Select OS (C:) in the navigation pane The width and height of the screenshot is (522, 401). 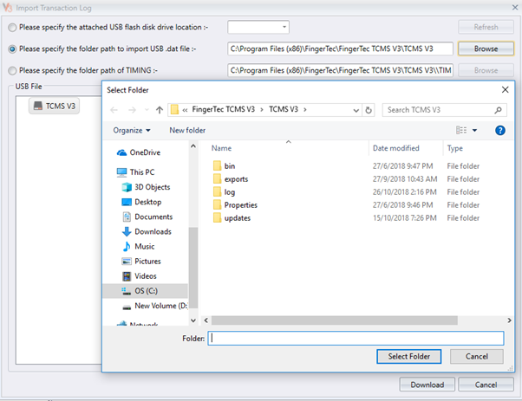point(146,291)
